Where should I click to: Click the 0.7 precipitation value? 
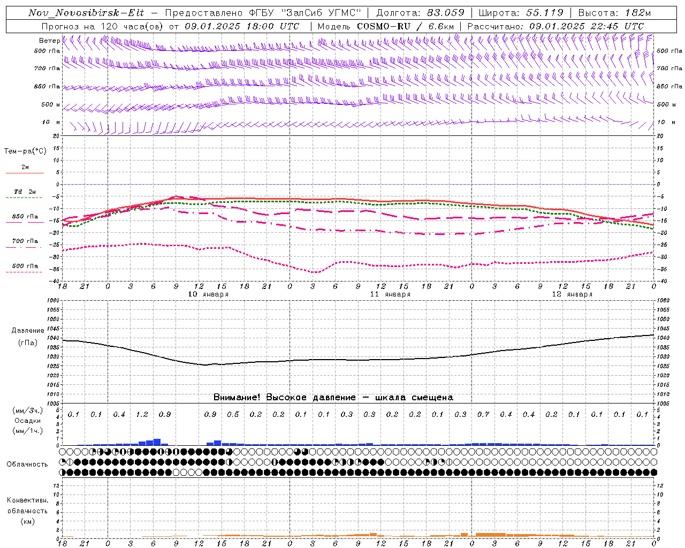483,415
